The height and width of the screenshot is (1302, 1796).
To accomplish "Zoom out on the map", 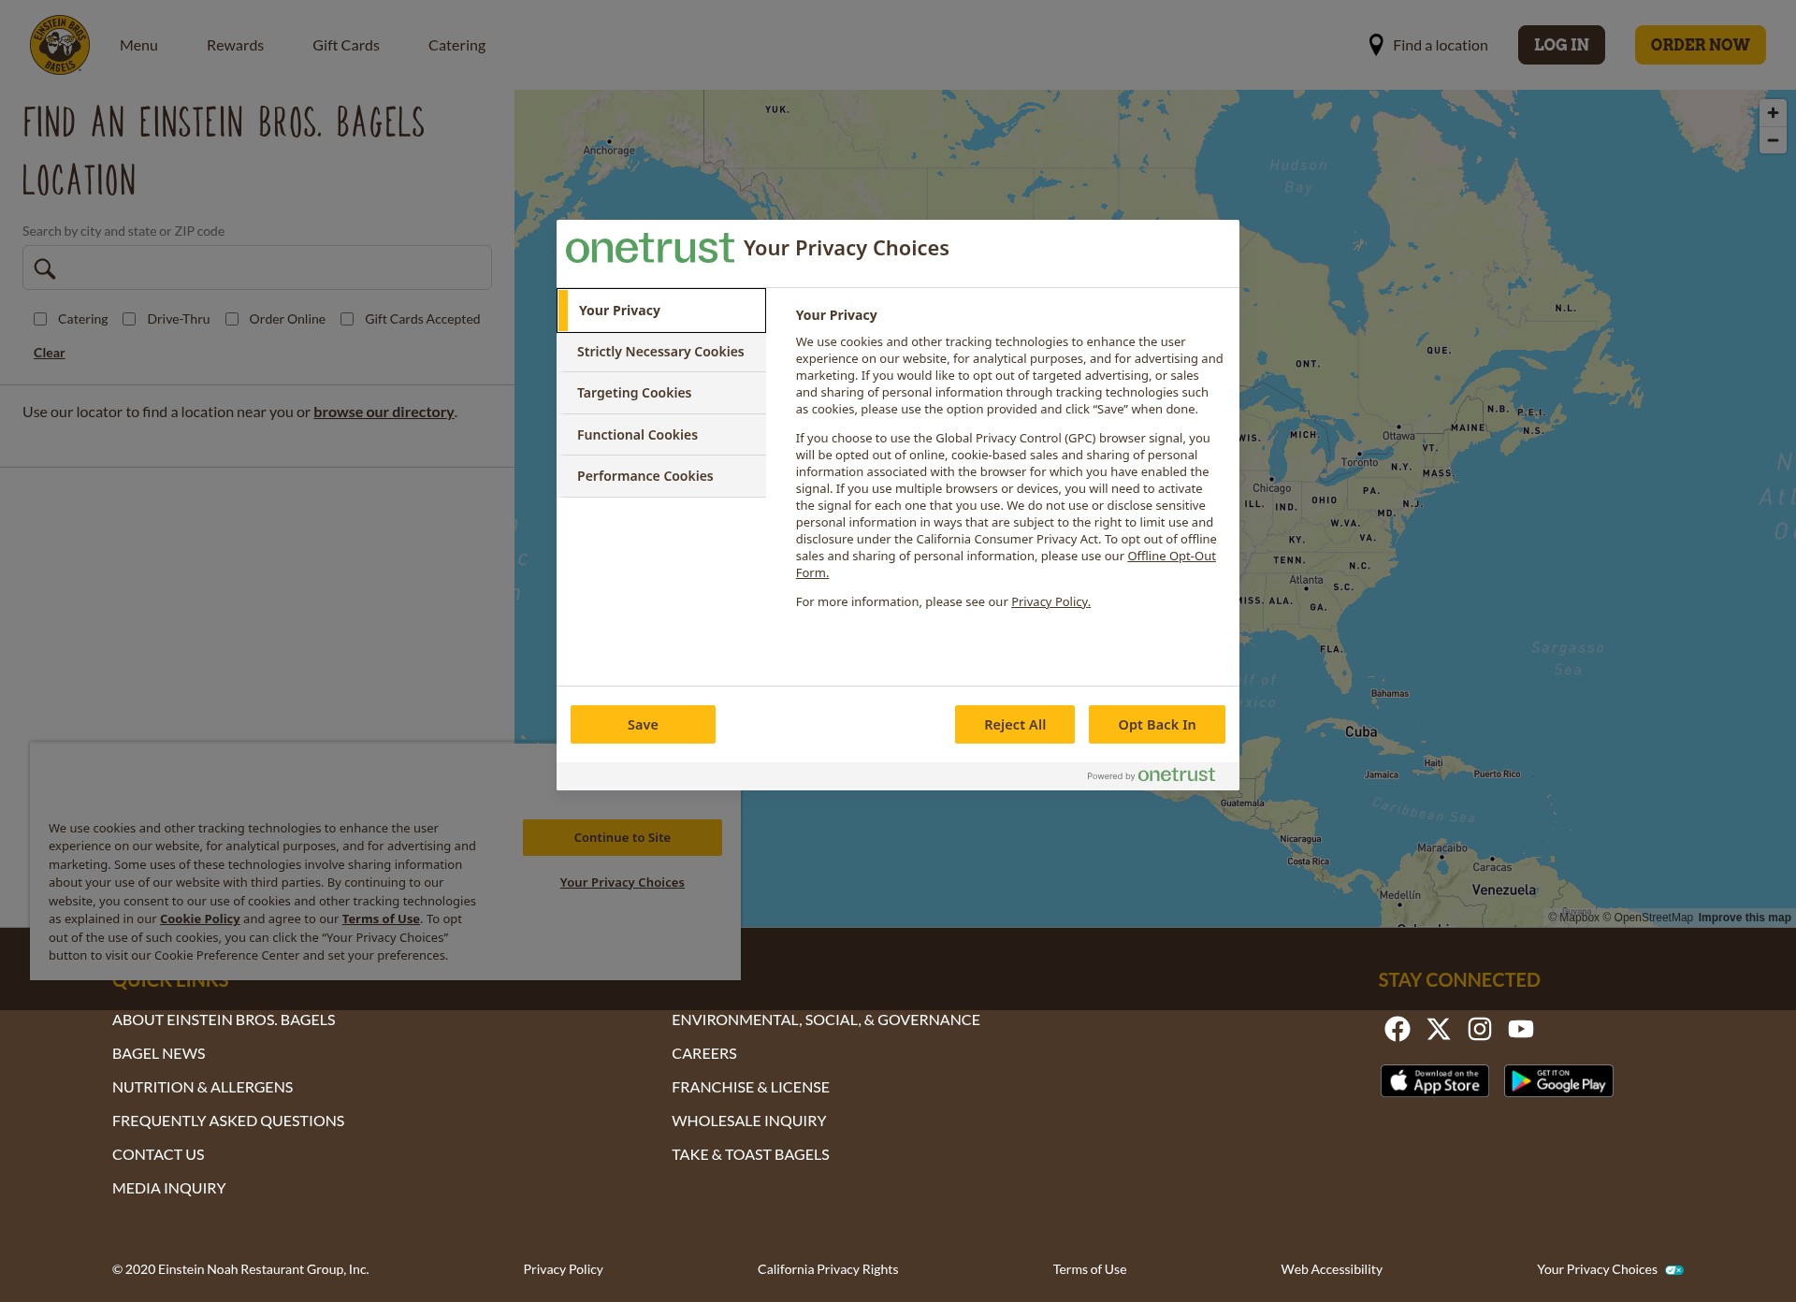I will coord(1773,140).
